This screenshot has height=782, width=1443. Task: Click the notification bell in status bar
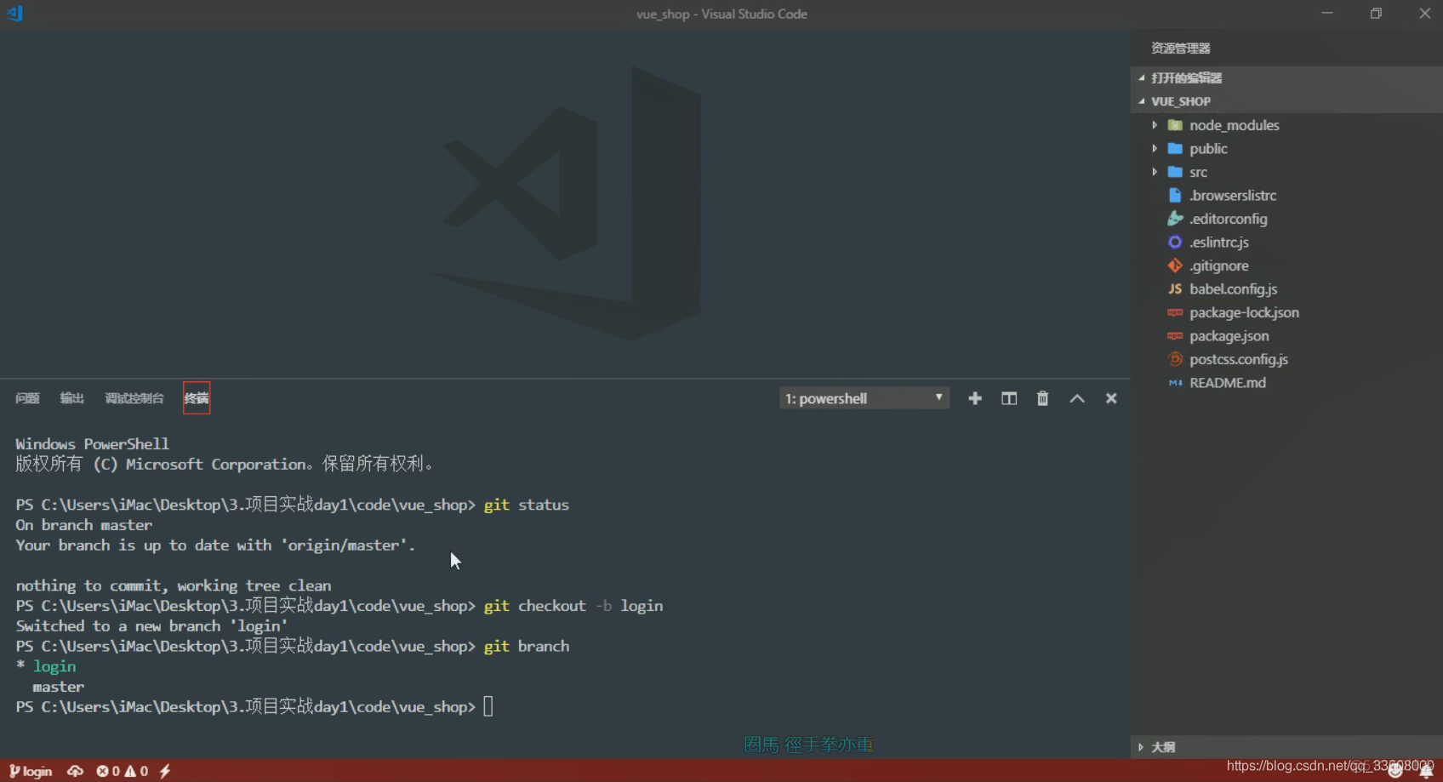1426,771
